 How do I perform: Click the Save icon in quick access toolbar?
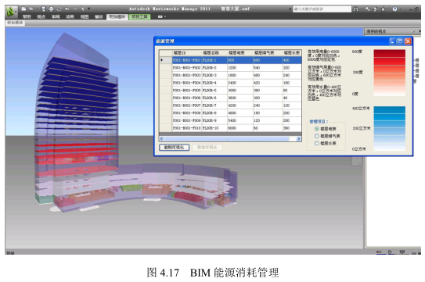[44, 9]
